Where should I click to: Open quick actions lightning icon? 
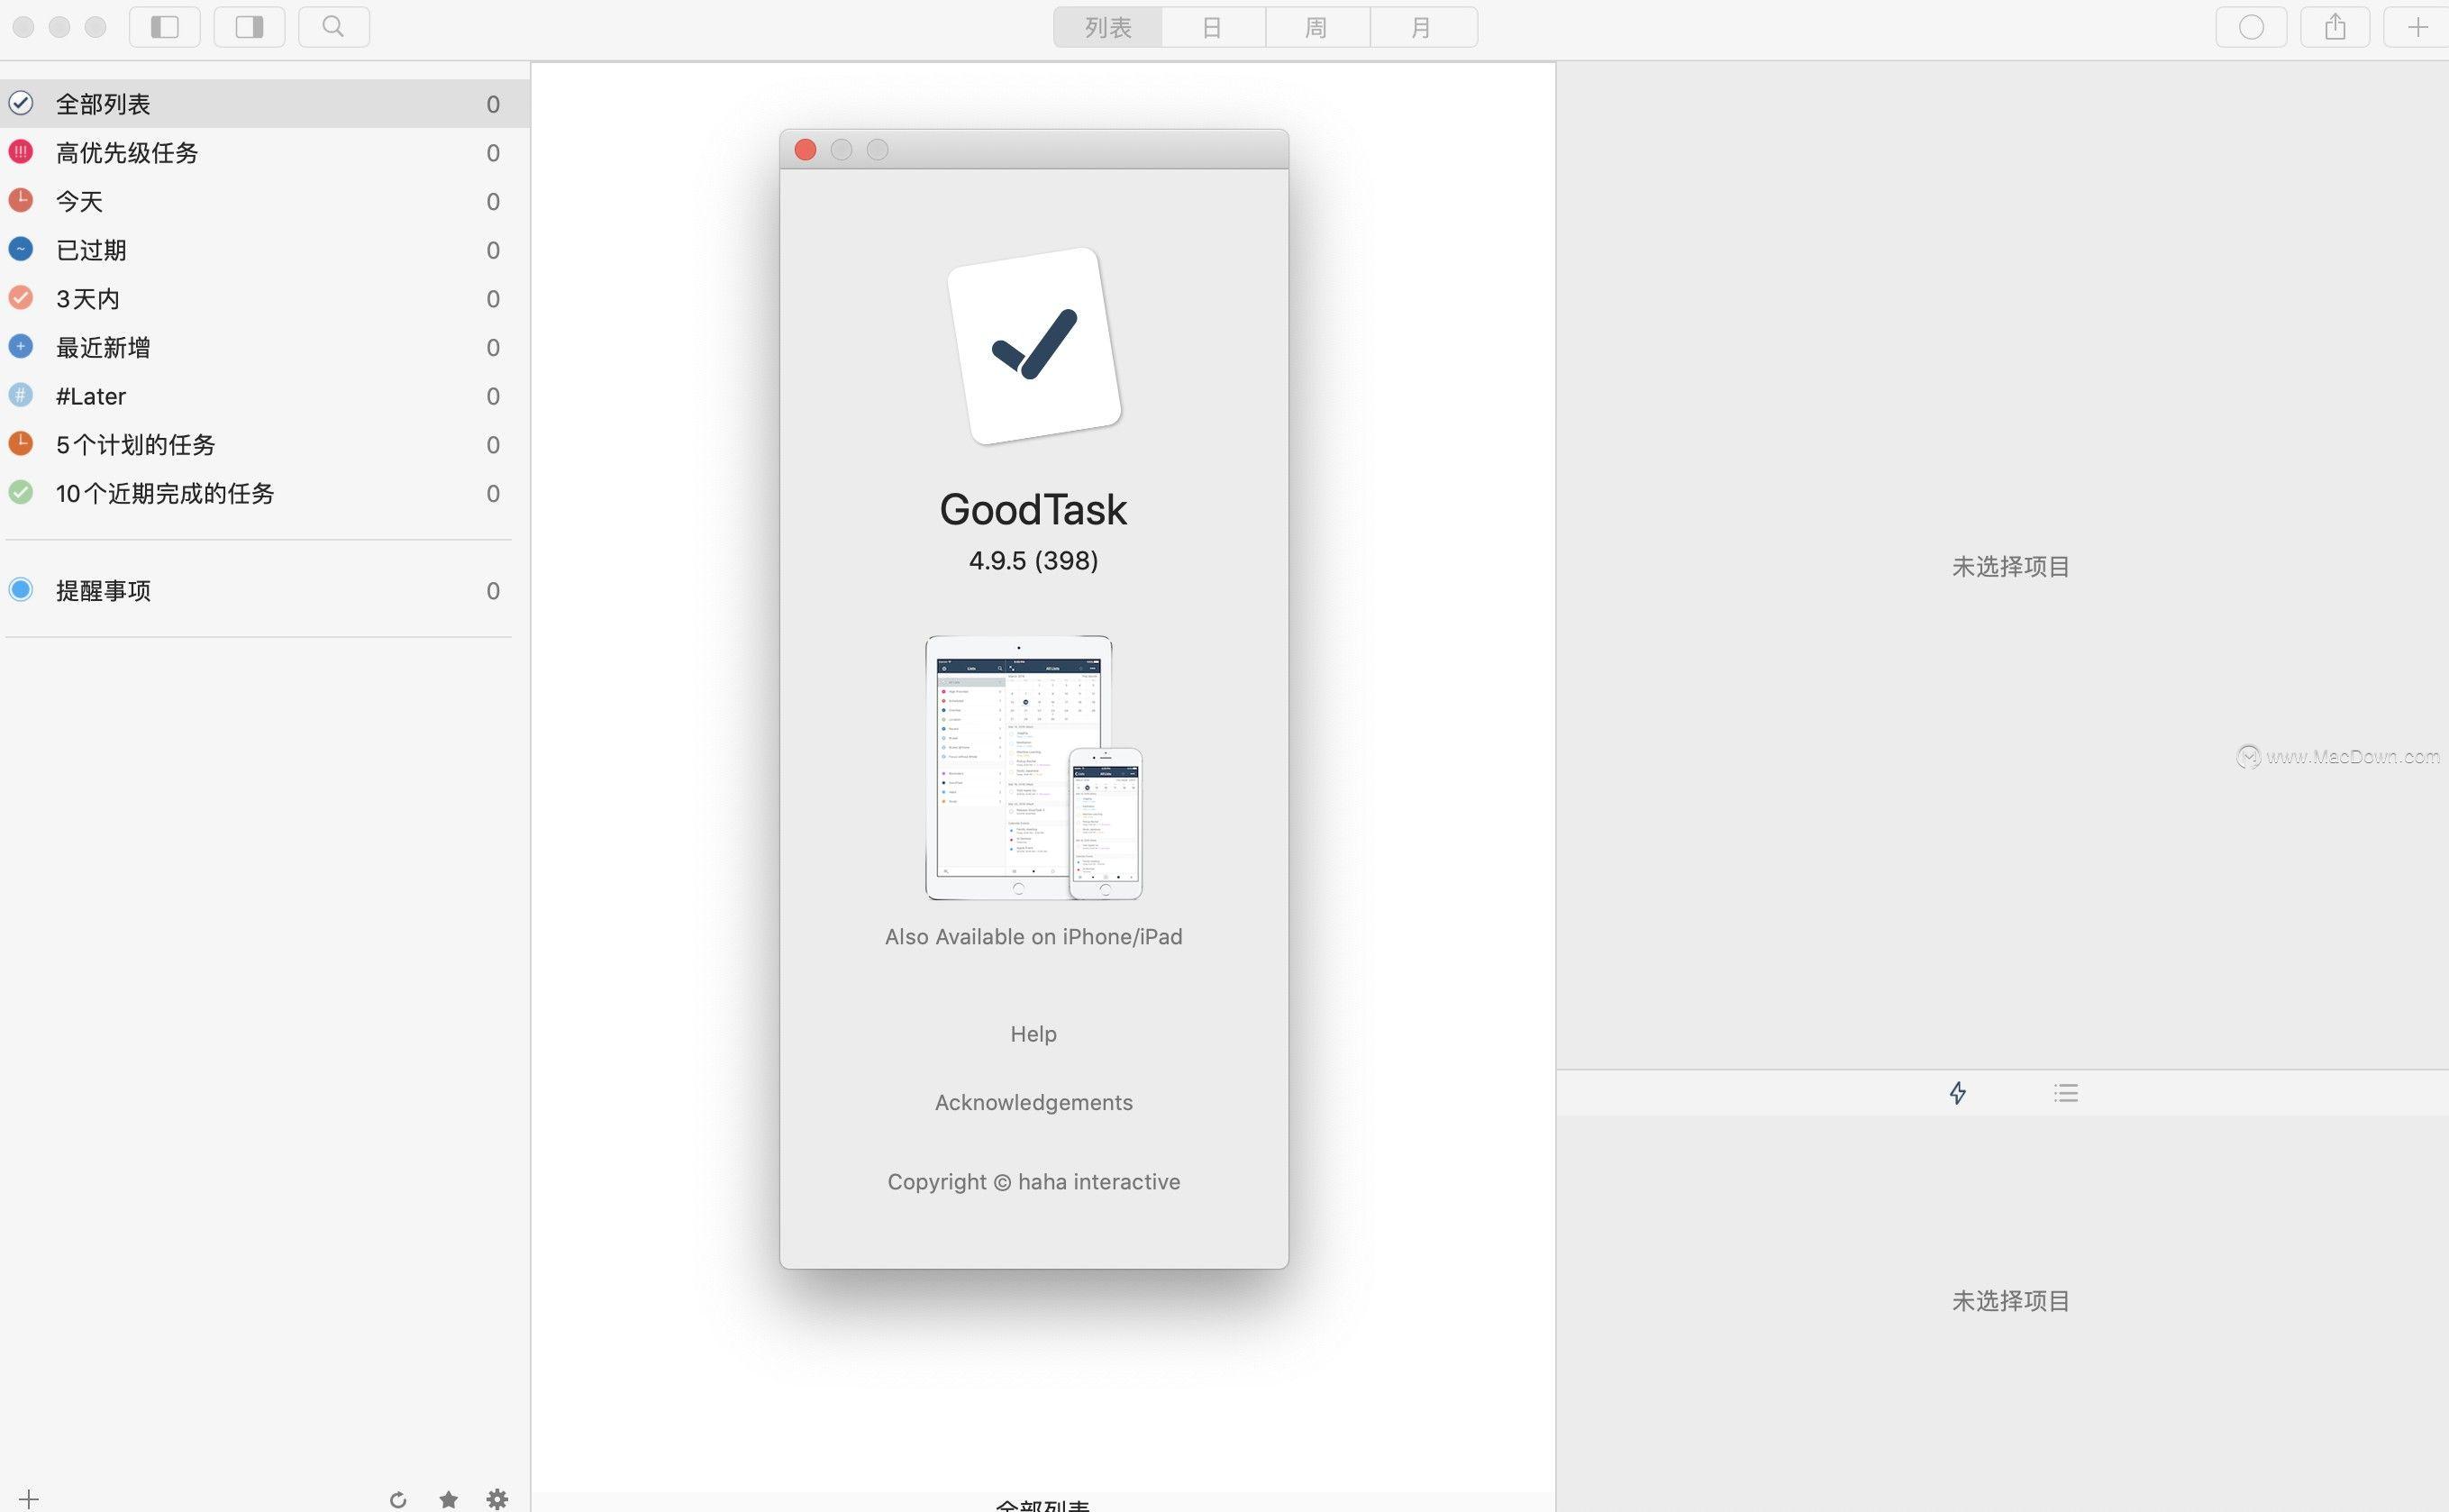pos(1958,1093)
